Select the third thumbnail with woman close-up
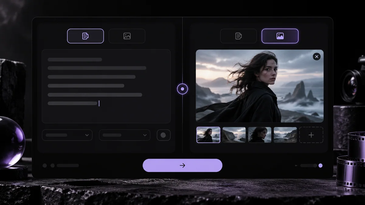Screen dimensions: 365x205 pyautogui.click(x=260, y=135)
